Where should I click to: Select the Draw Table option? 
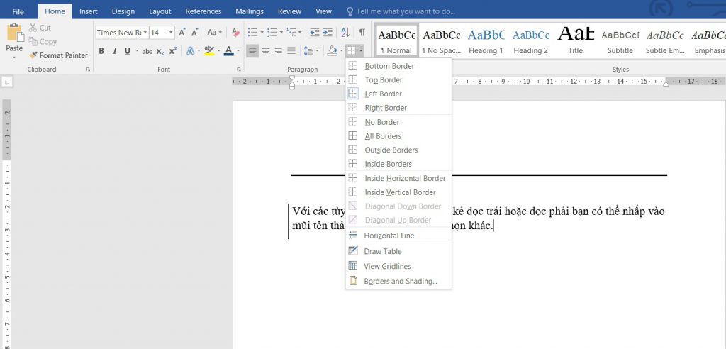(x=383, y=251)
